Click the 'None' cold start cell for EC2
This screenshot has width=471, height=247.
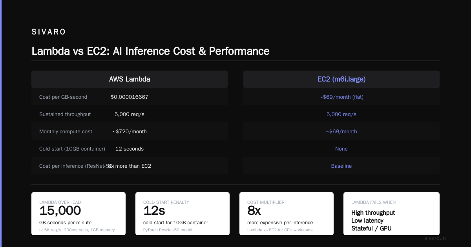point(341,149)
